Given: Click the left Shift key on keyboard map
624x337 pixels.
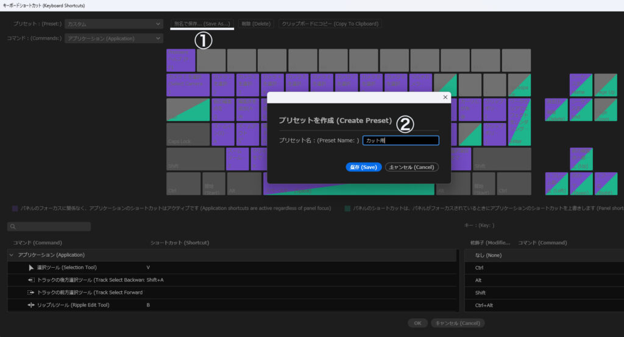Looking at the screenshot, I should click(x=195, y=159).
